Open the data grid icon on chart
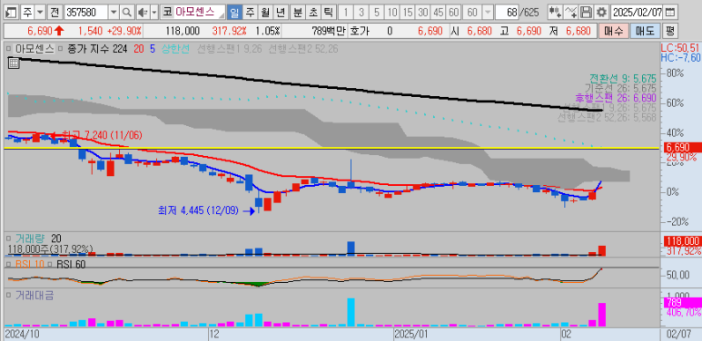This screenshot has height=341, width=702. point(14,63)
